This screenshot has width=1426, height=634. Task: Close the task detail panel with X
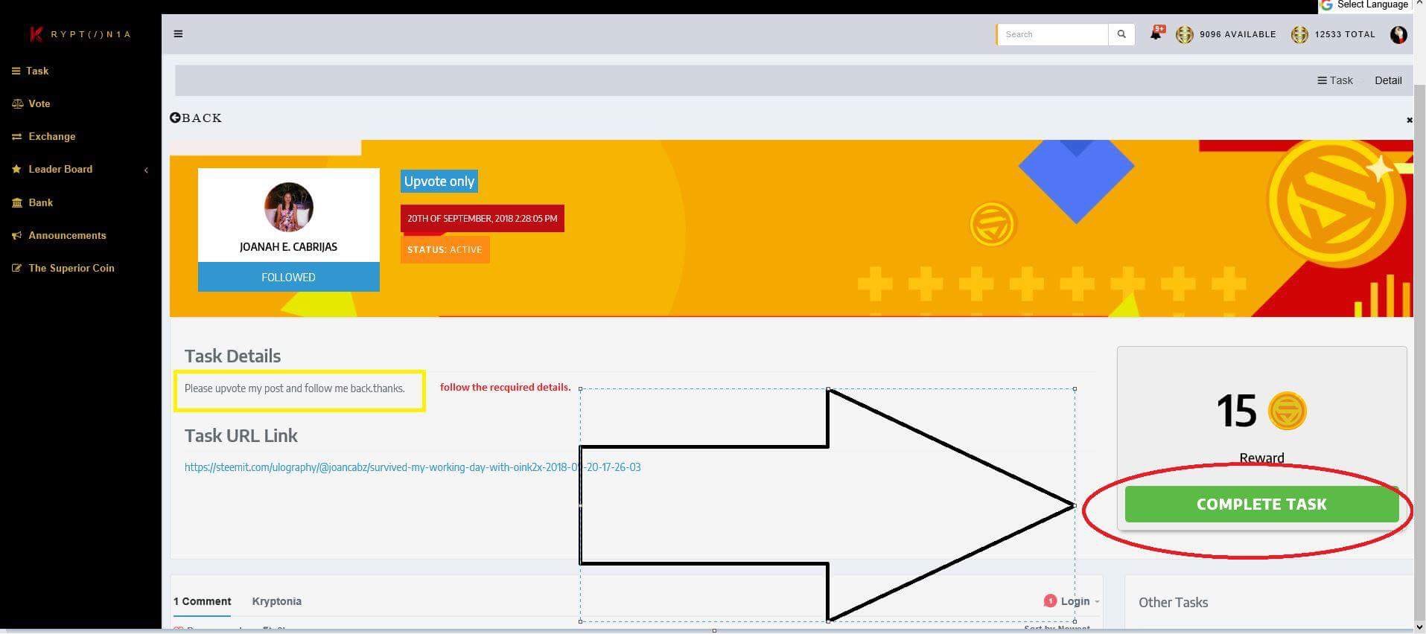[1409, 120]
